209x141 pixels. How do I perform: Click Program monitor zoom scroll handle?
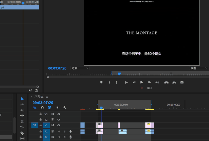pyautogui.click(x=48, y=77)
